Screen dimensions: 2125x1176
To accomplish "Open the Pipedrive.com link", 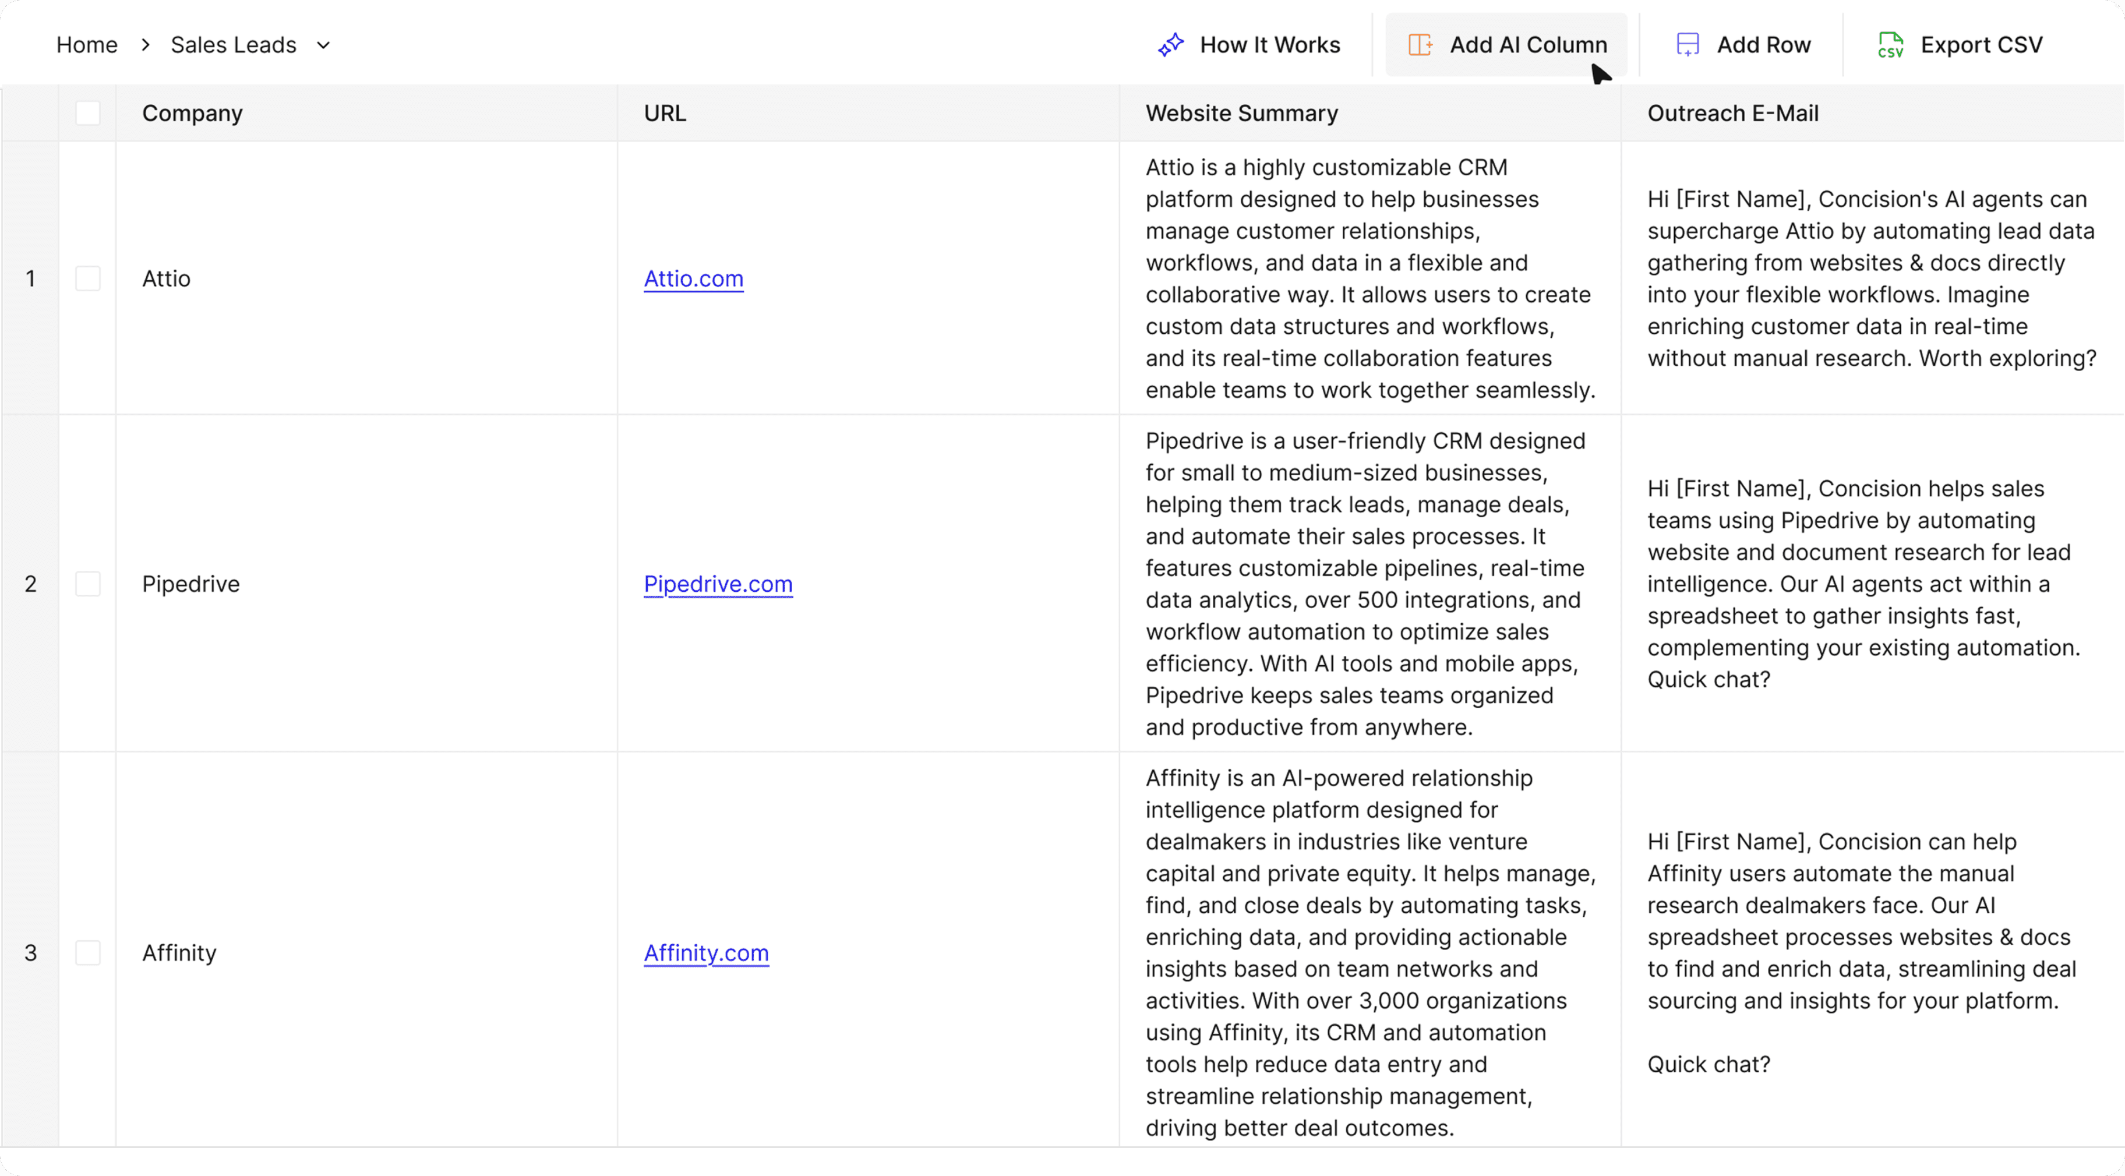I will point(718,584).
